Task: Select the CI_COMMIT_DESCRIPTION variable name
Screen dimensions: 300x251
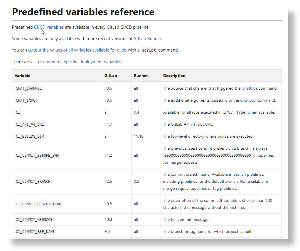Action: click(x=38, y=204)
